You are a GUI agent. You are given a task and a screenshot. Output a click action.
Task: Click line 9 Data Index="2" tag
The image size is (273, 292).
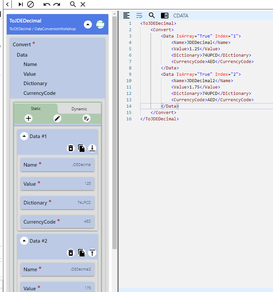click(x=201, y=74)
